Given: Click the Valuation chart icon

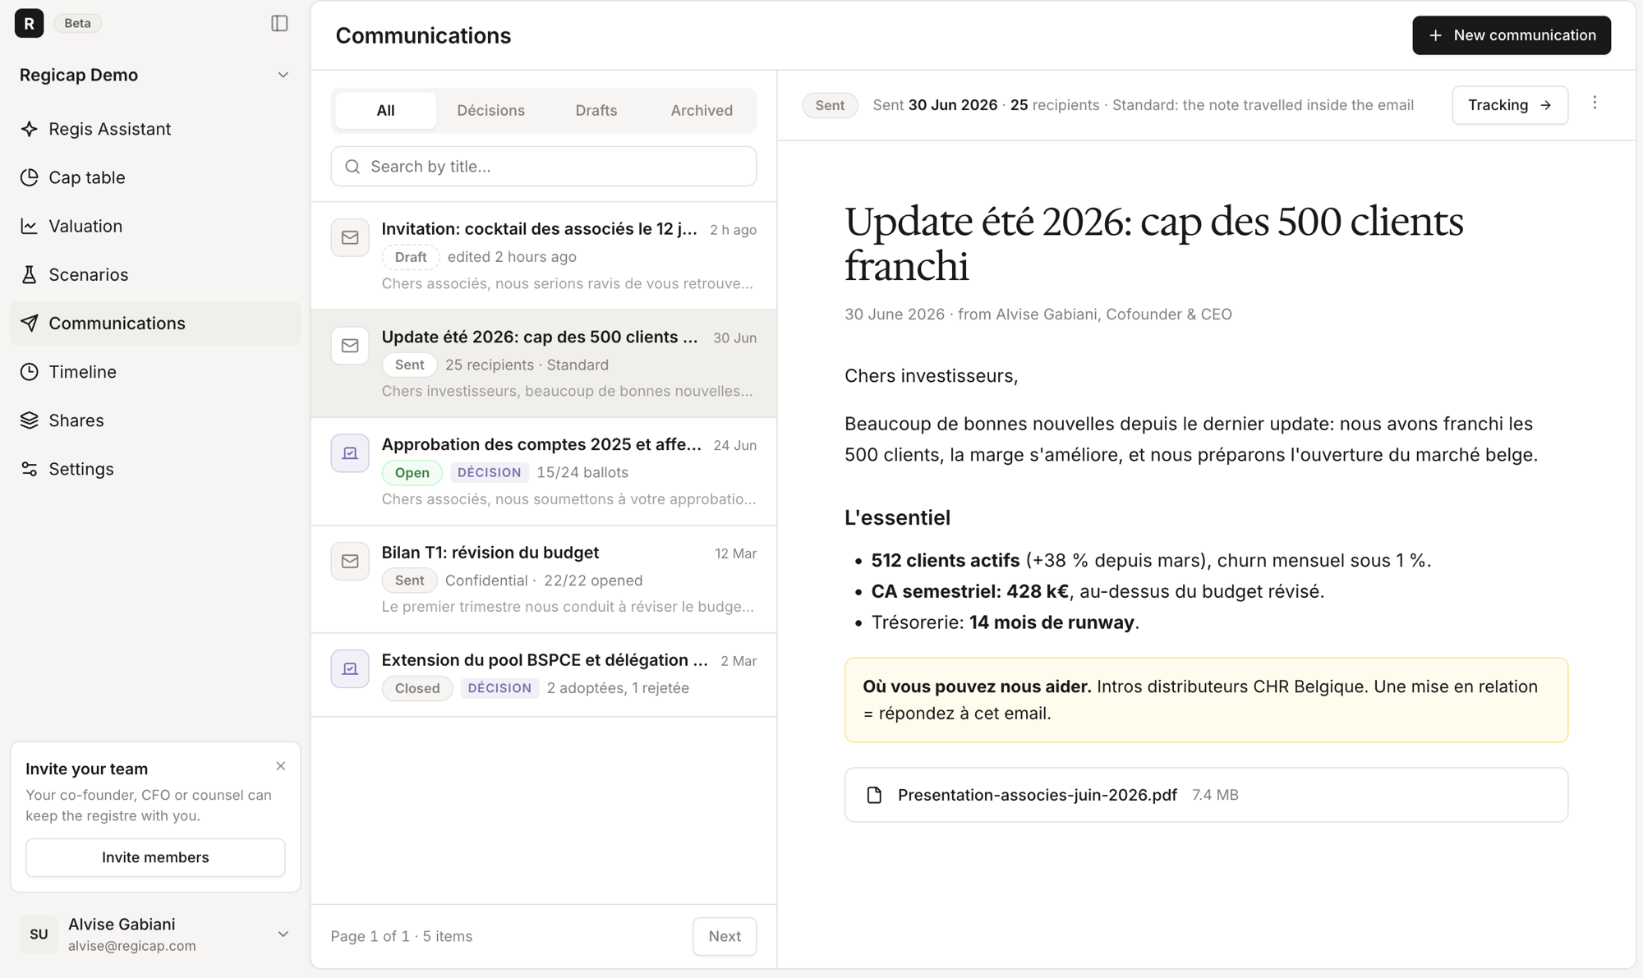Looking at the screenshot, I should pos(30,226).
